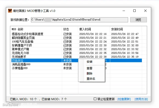Select the 无领袖要求 mod
Viewport: 159px width, 108px height.
tap(19, 57)
